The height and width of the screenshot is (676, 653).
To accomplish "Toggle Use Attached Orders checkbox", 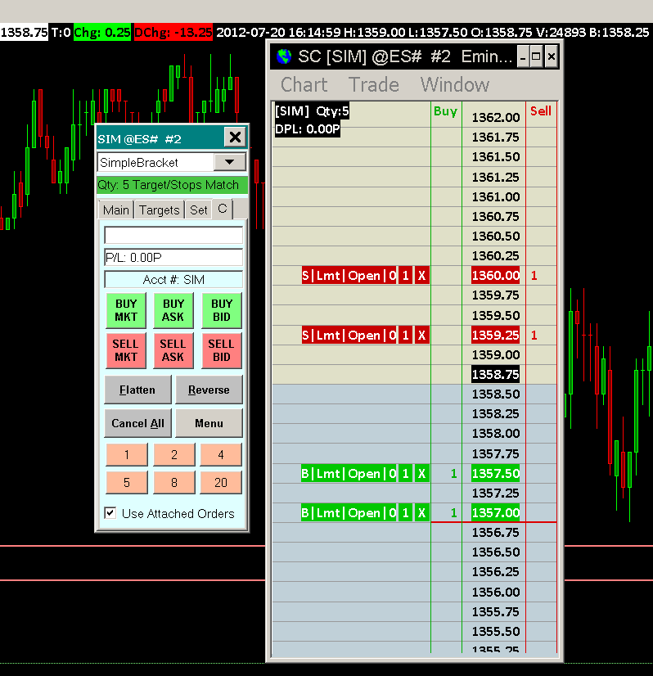I will [x=110, y=513].
